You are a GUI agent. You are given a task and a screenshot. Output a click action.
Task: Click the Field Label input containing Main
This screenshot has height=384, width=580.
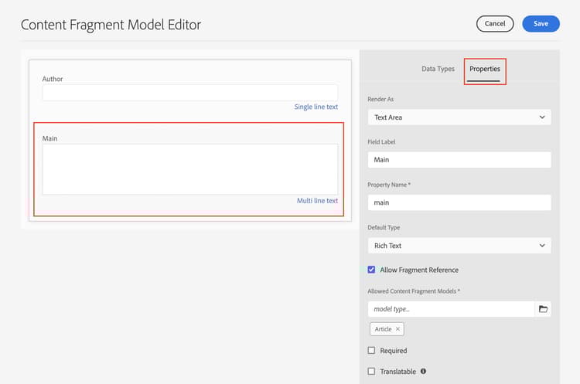pos(459,160)
